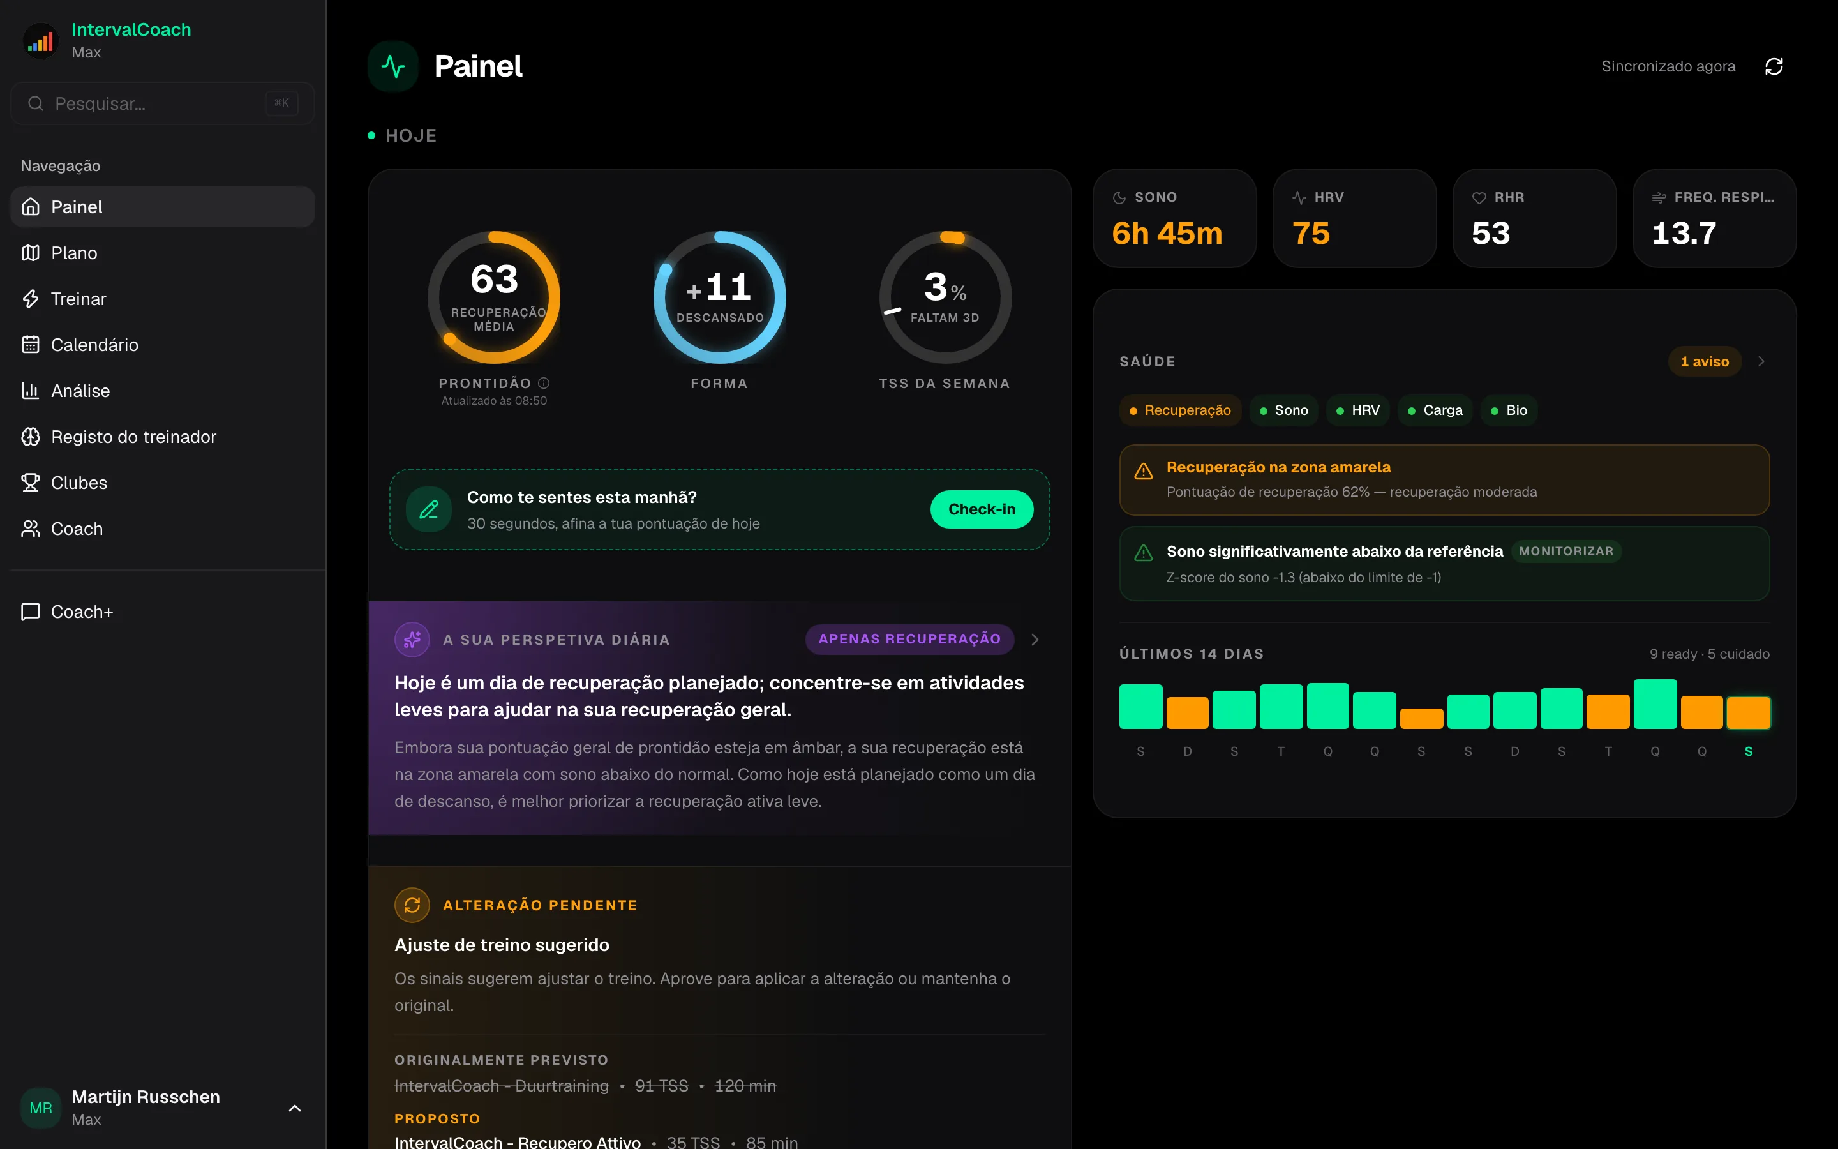Image resolution: width=1838 pixels, height=1149 pixels.
Task: Select the Recuperação health filter chip
Action: (1180, 410)
